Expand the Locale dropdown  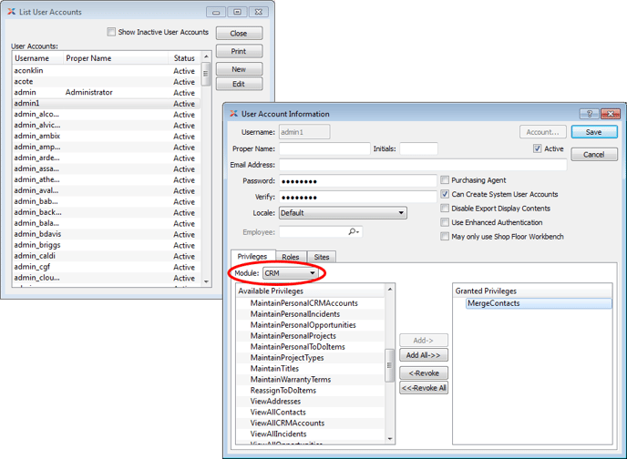click(343, 213)
